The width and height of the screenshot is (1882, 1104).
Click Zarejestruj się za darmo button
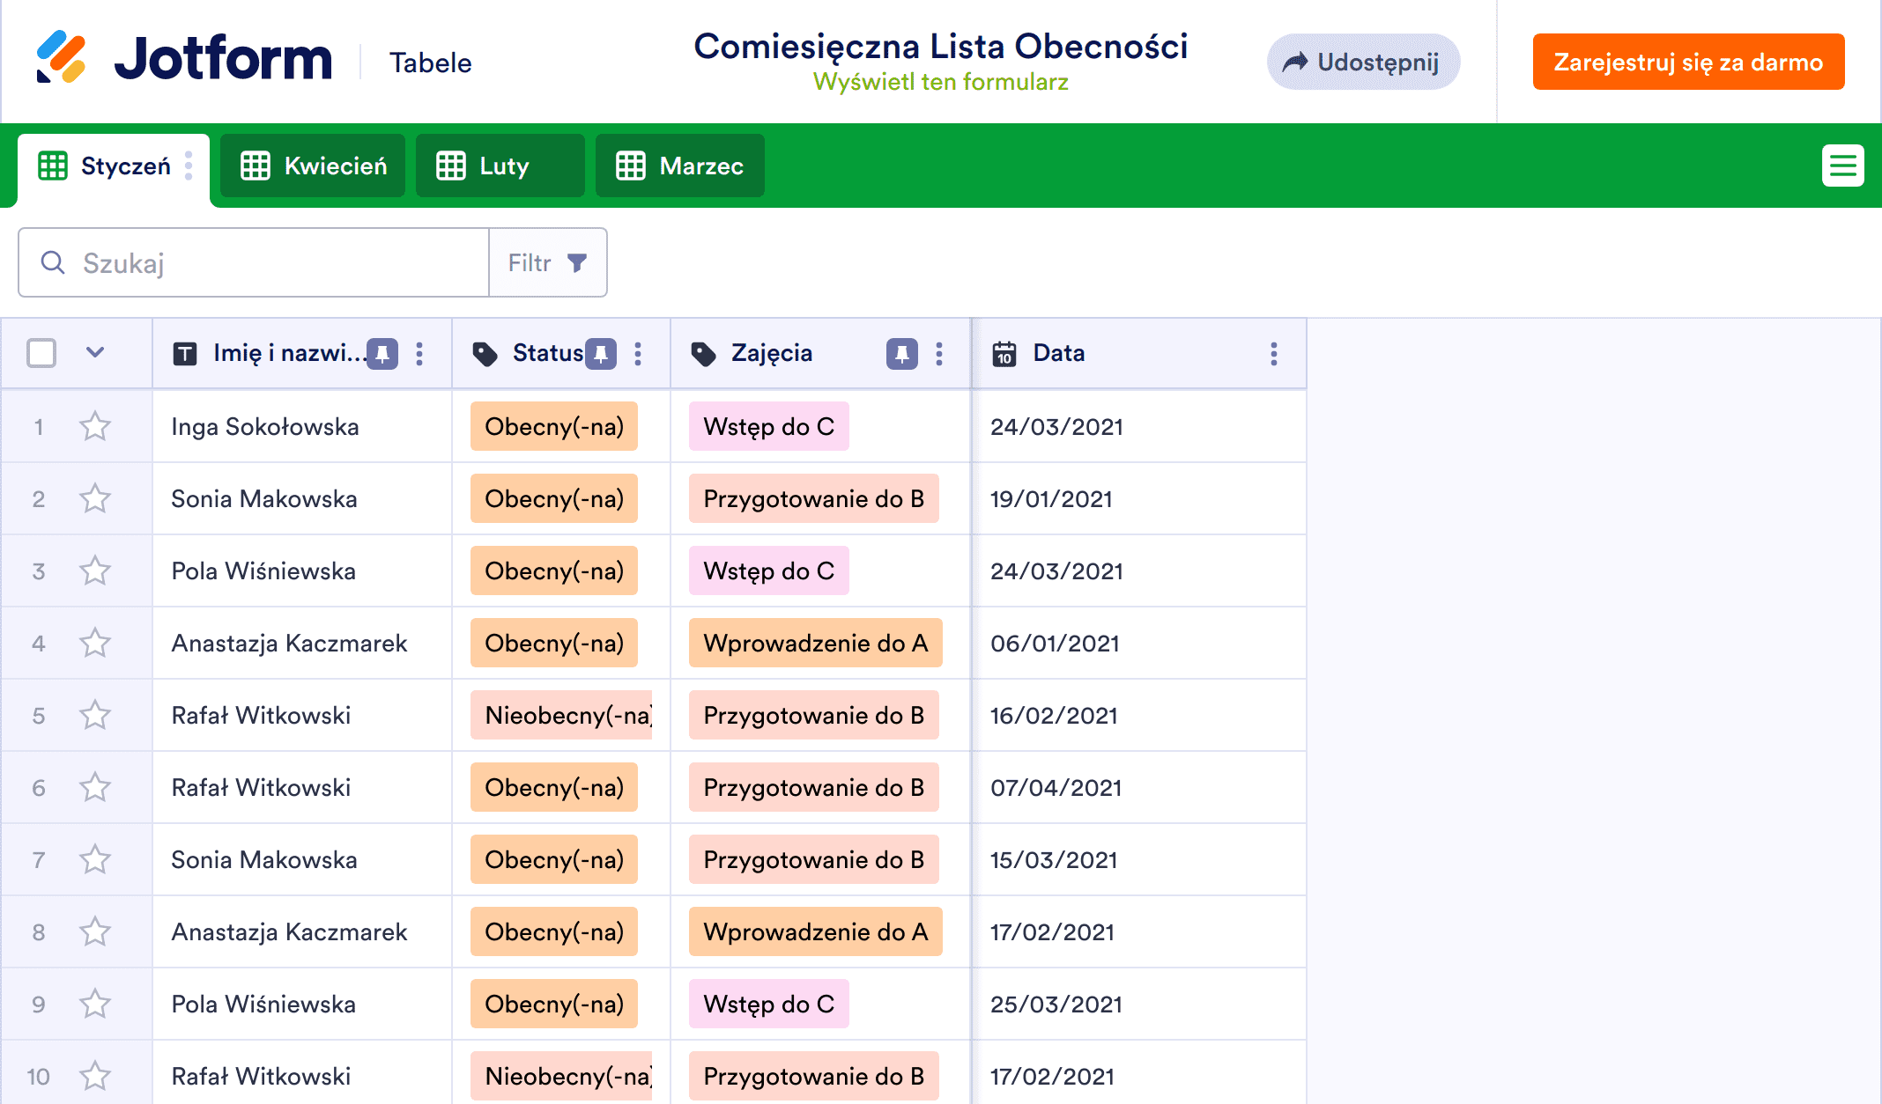coord(1688,62)
